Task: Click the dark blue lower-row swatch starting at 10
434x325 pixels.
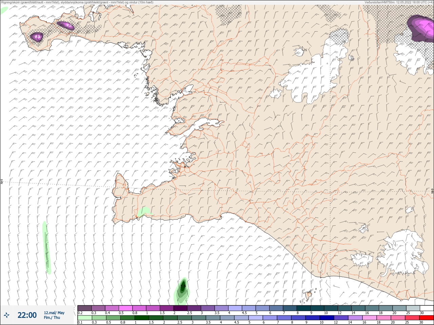Action: point(327,318)
